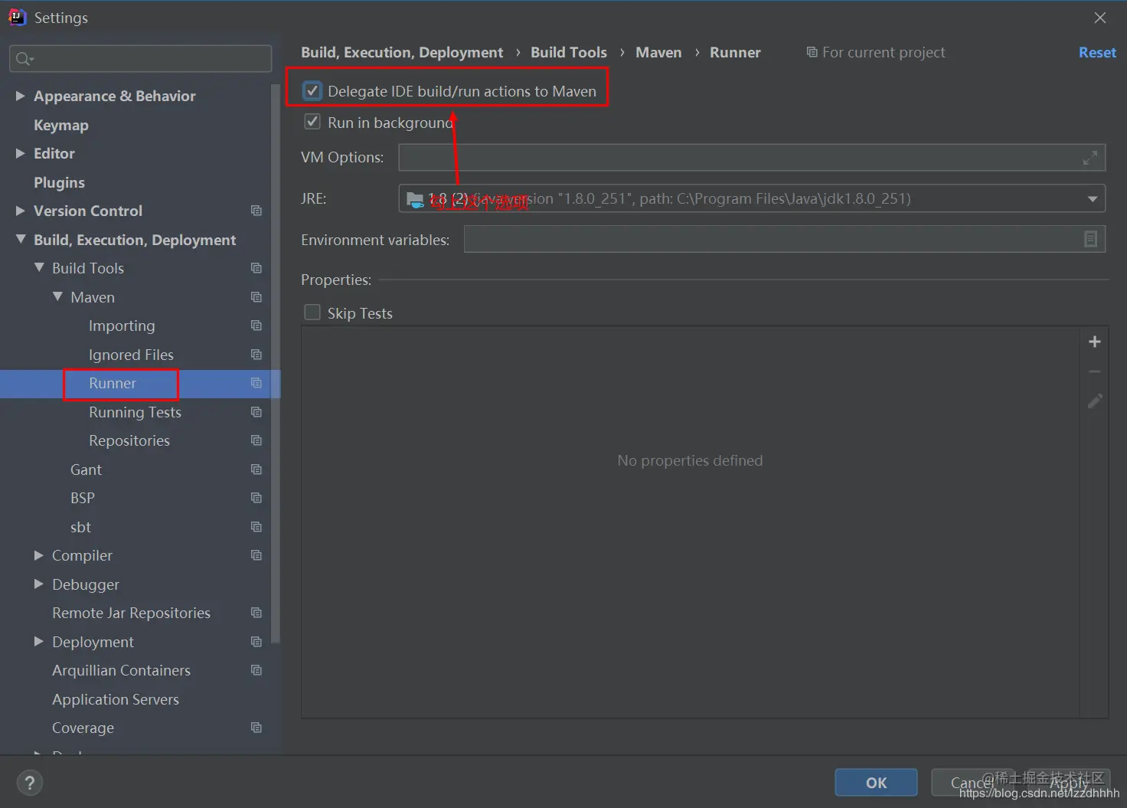The image size is (1127, 808).
Task: Select Repositories under Maven
Action: point(129,440)
